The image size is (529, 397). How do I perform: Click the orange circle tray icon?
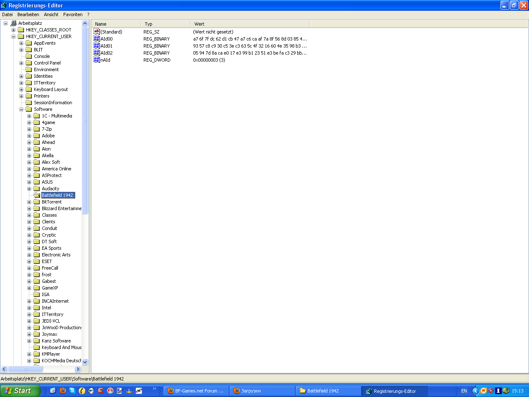(x=483, y=391)
